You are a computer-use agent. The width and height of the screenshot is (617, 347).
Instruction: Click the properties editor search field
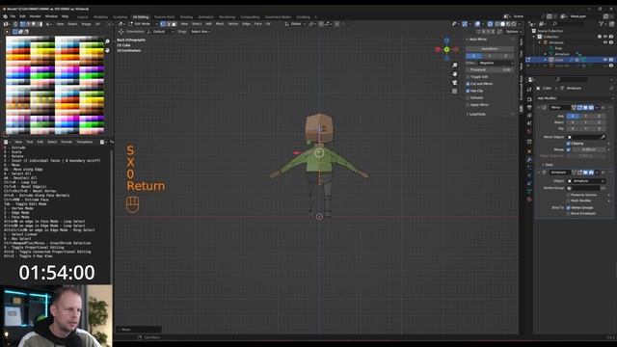click(572, 79)
